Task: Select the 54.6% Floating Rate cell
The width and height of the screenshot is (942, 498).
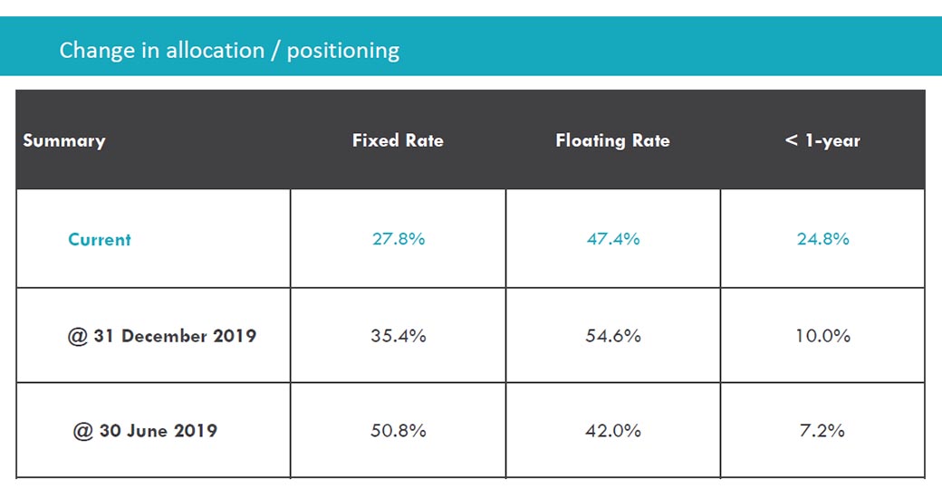Action: click(612, 336)
